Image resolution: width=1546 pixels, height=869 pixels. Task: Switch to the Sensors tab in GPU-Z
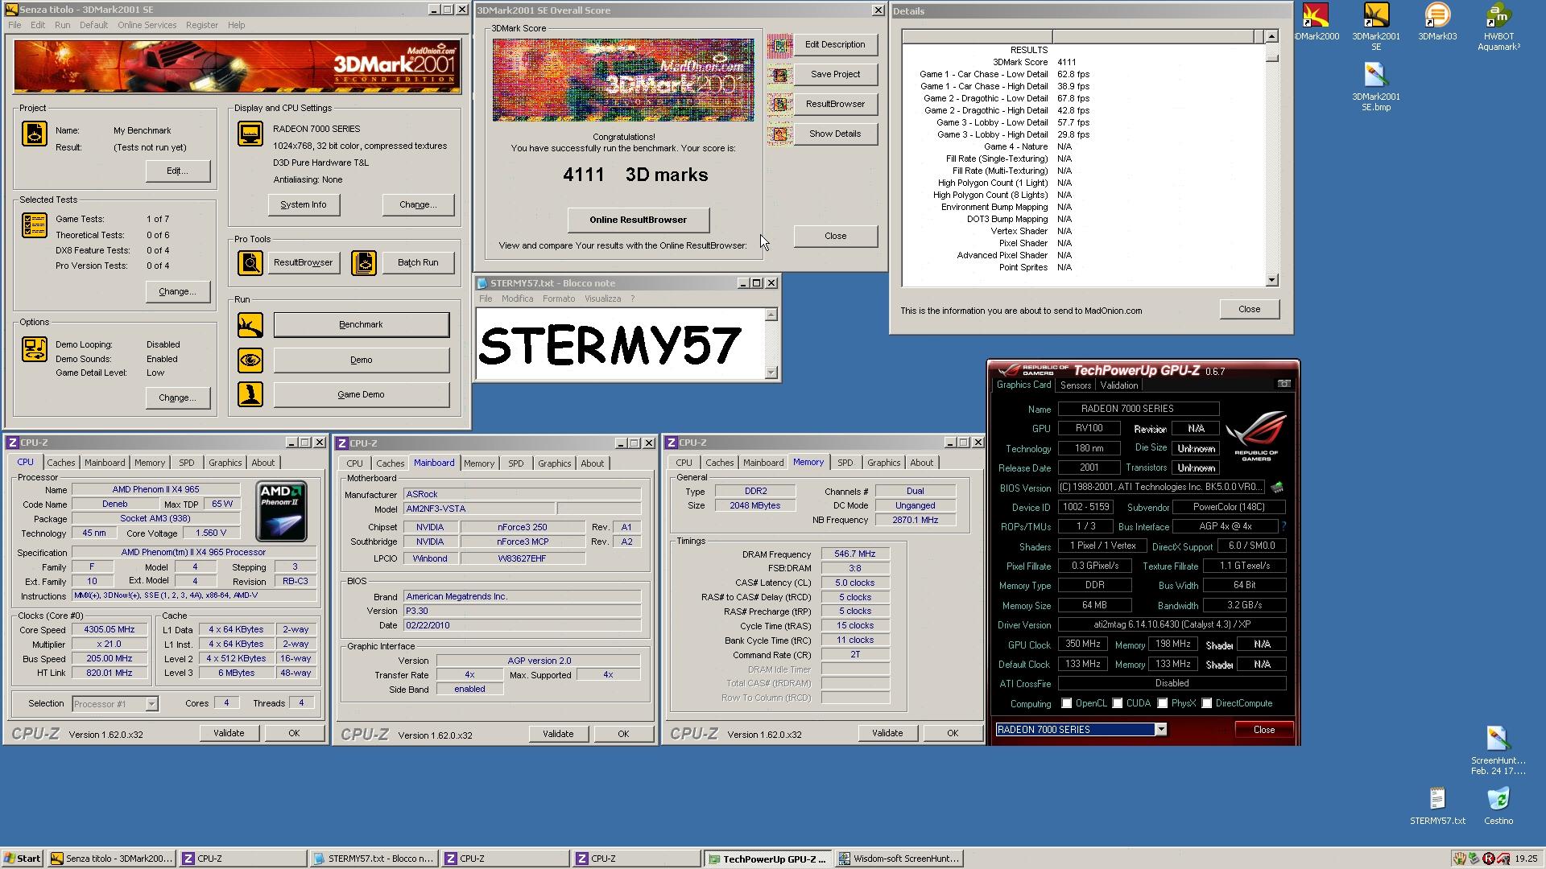tap(1076, 385)
